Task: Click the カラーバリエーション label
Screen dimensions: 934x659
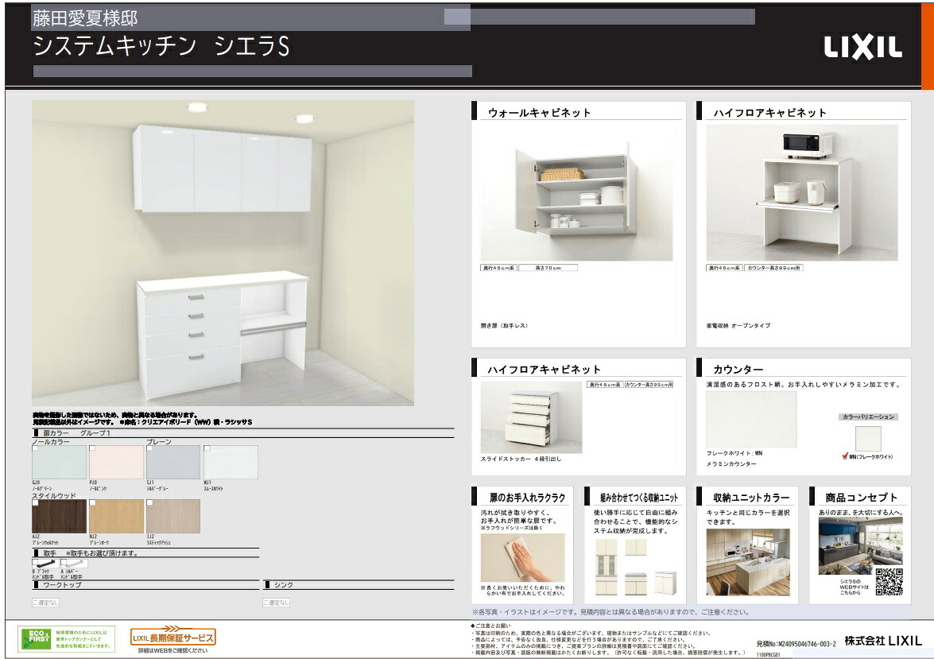Action: pyautogui.click(x=869, y=417)
